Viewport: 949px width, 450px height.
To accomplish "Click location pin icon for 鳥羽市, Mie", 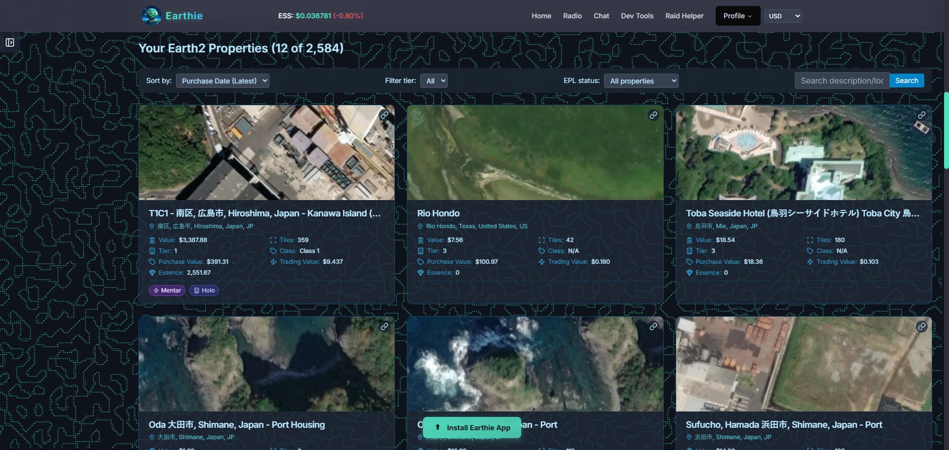I will [x=689, y=226].
